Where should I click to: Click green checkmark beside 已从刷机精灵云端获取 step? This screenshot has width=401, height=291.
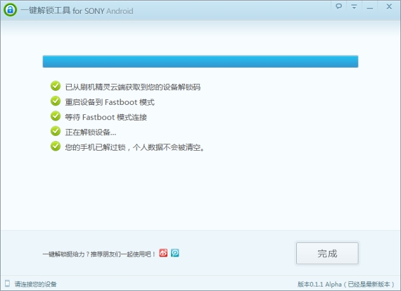pos(56,86)
